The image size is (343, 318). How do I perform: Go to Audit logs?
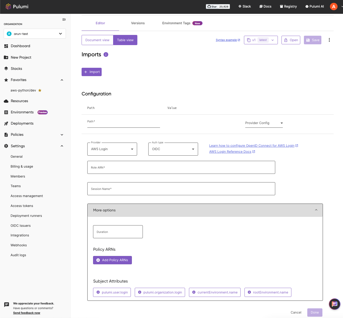point(18,255)
